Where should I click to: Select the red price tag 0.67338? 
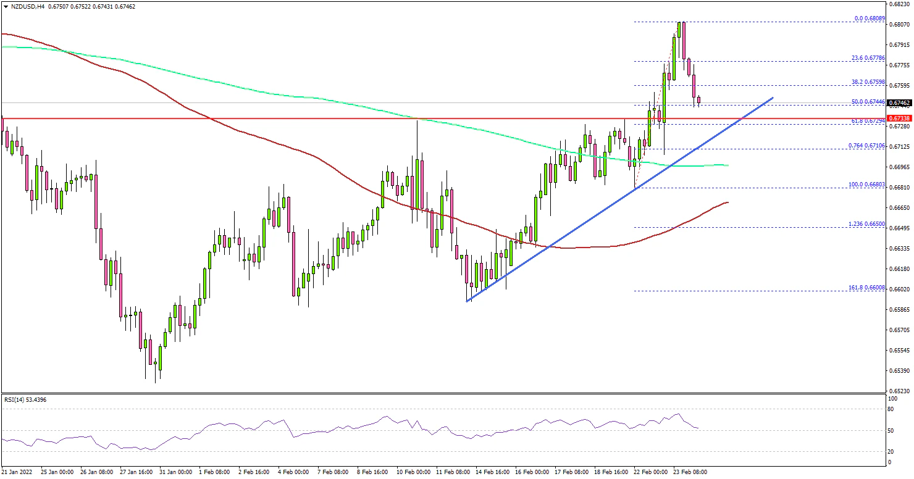[899, 118]
